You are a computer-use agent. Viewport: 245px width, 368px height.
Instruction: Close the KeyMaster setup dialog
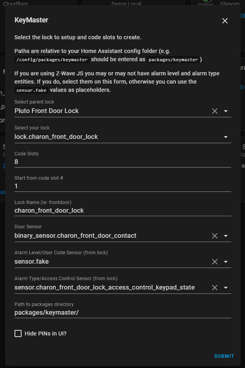click(225, 21)
